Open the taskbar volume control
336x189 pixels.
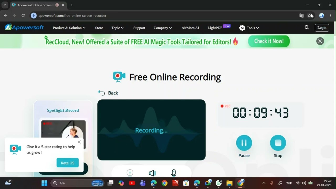point(304,183)
